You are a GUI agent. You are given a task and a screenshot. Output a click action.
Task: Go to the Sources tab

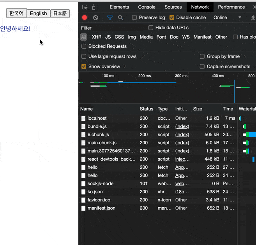click(x=173, y=7)
